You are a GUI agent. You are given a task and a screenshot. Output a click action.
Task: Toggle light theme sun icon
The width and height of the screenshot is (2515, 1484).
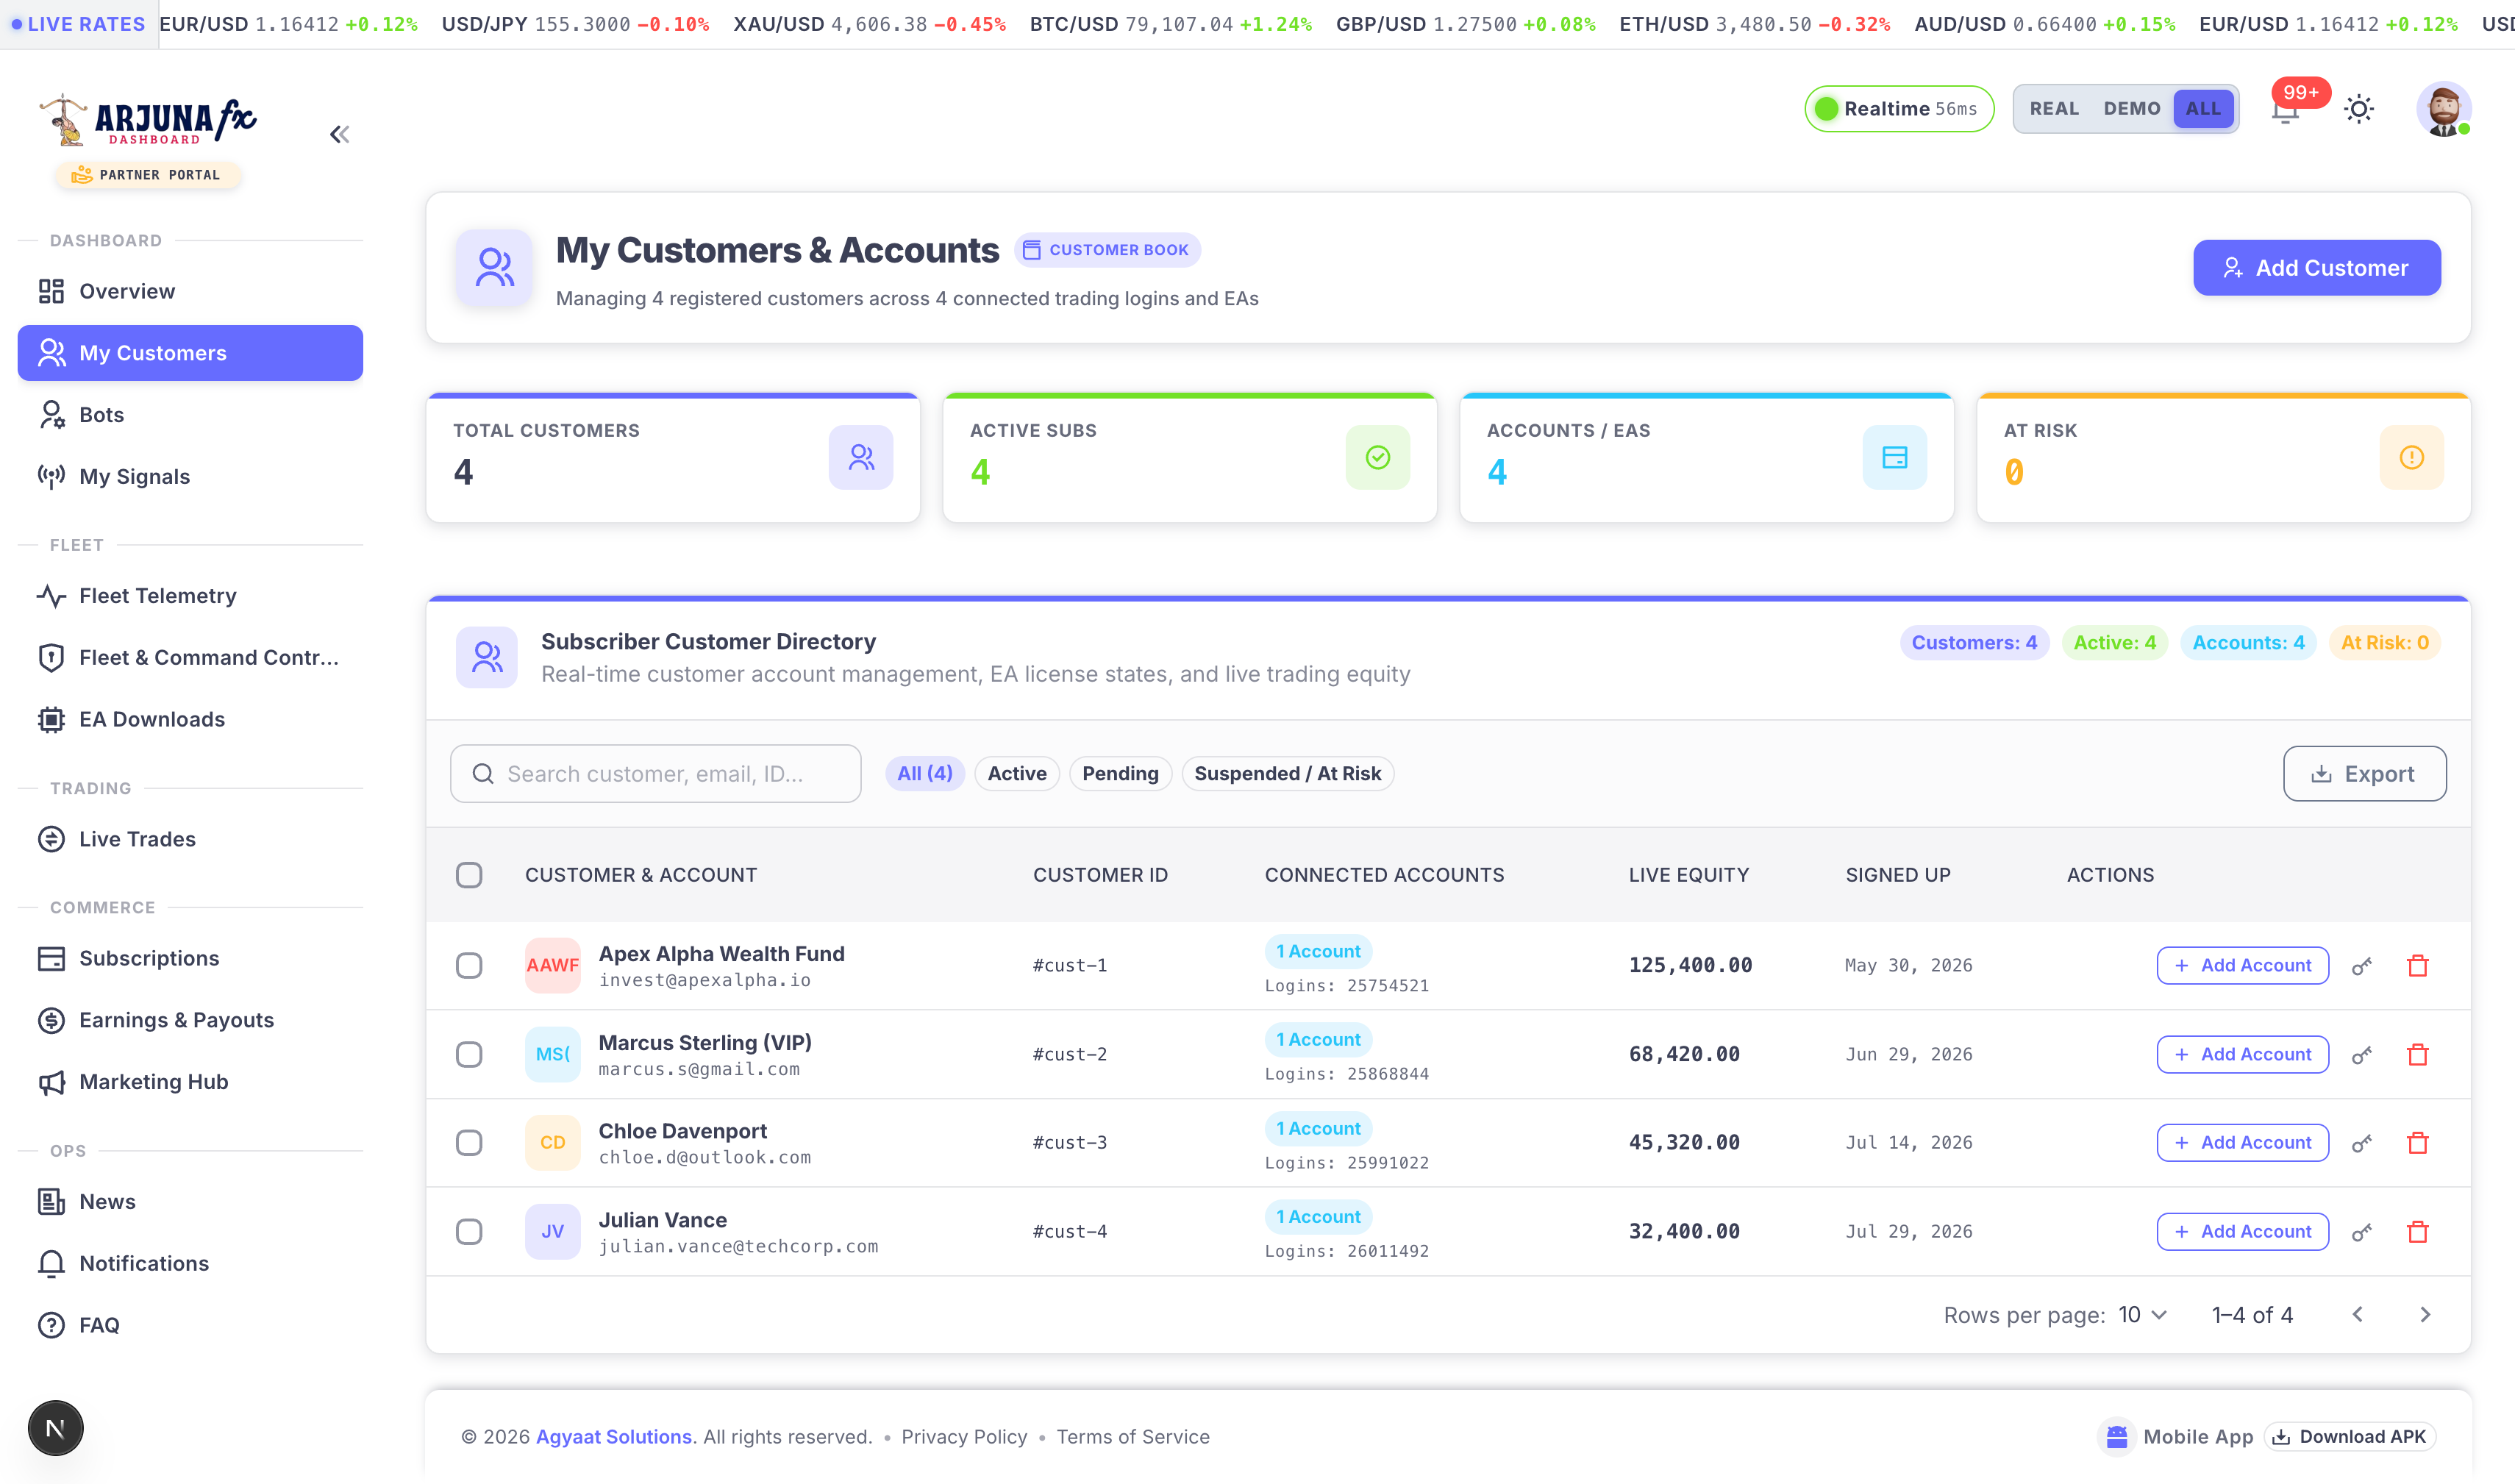[2359, 109]
